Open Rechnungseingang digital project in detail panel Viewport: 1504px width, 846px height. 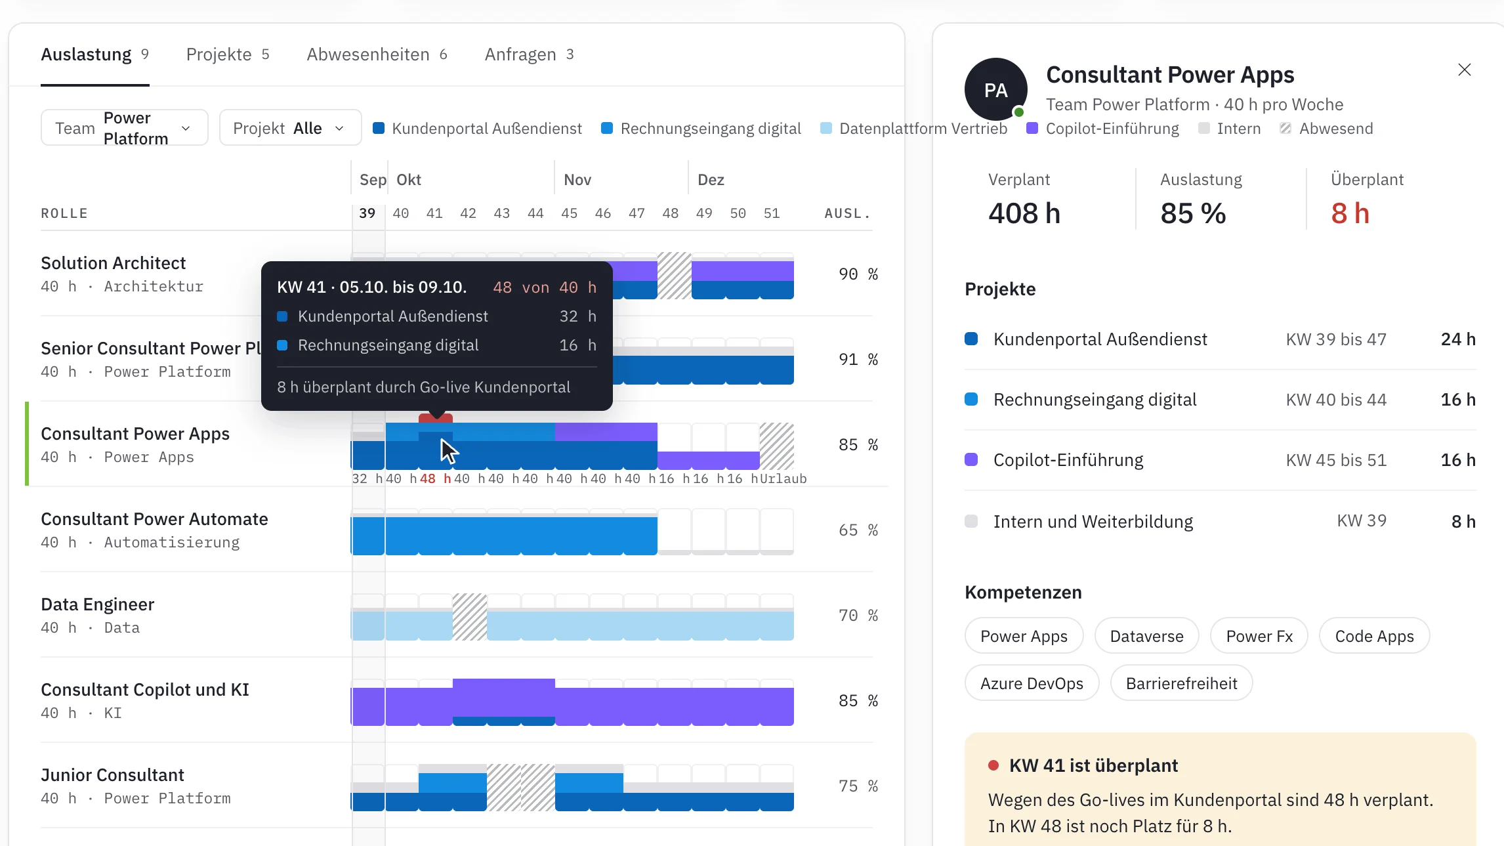(x=1220, y=400)
